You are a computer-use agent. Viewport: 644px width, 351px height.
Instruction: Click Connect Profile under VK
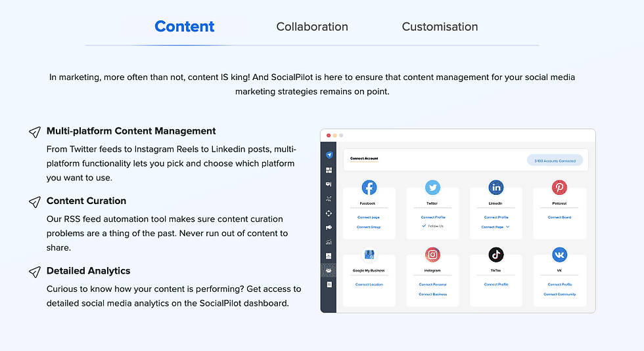coord(560,284)
